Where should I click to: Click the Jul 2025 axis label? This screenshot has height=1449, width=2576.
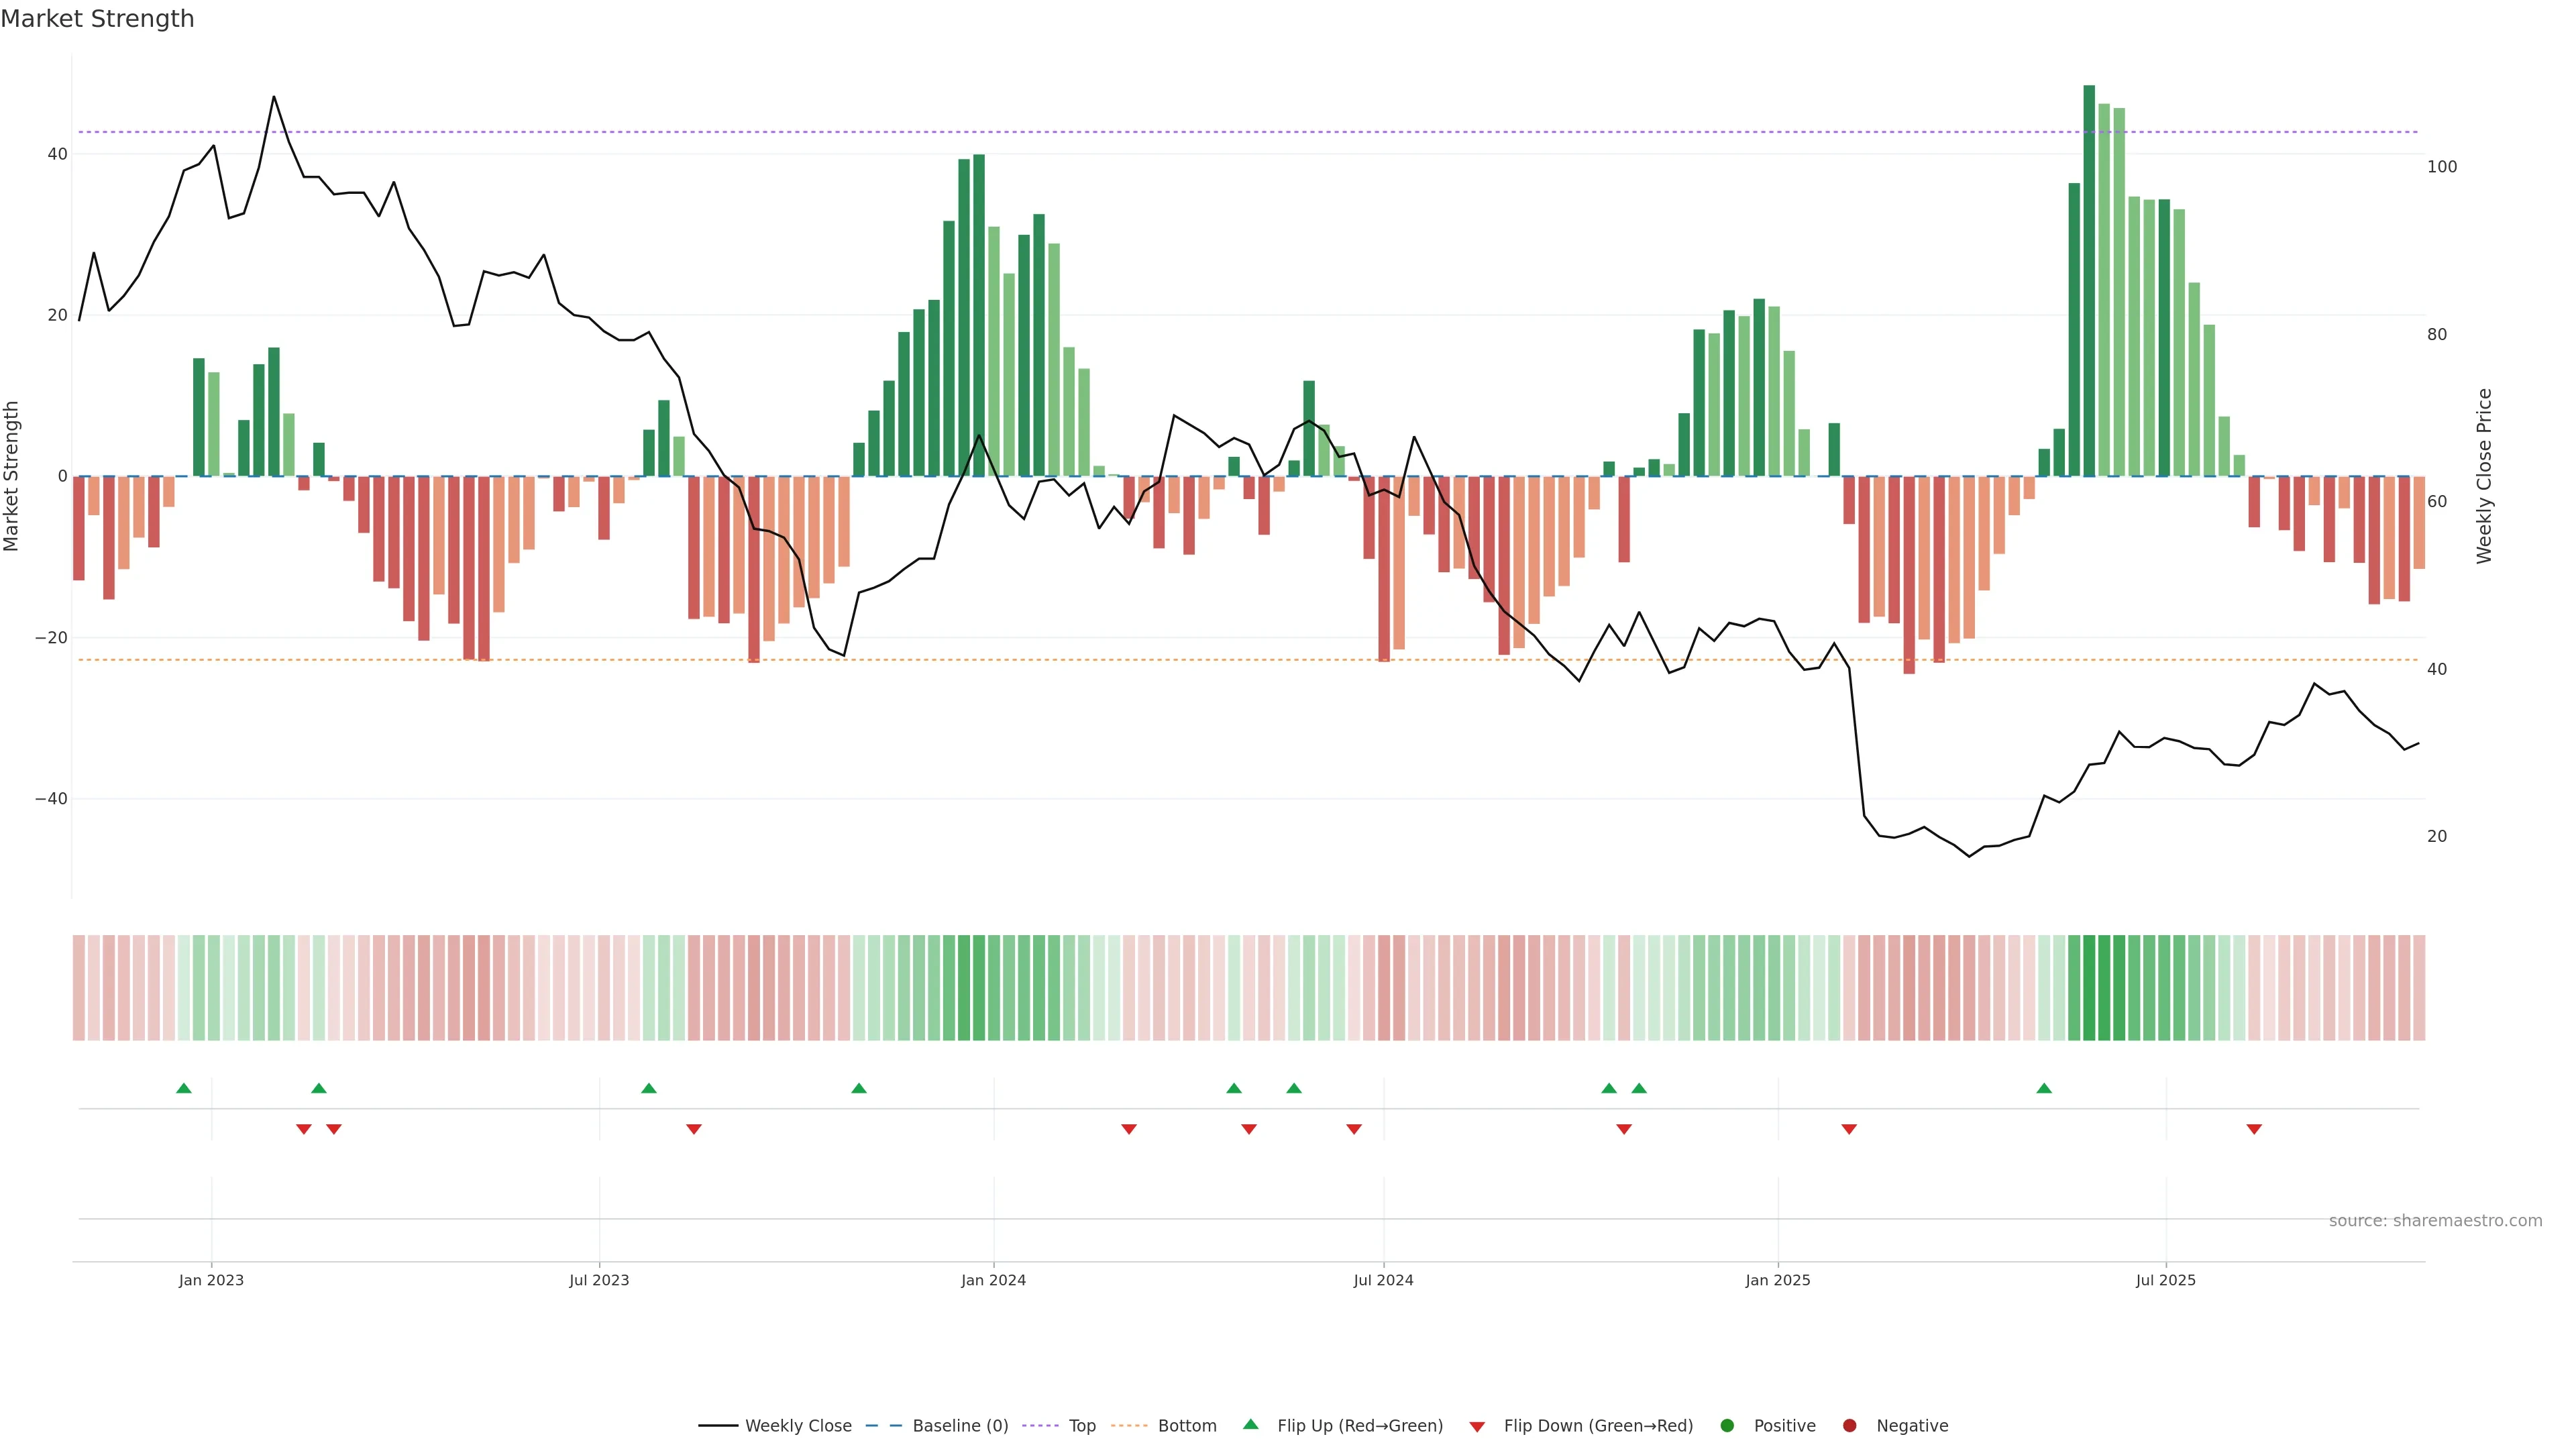pyautogui.click(x=2165, y=1280)
